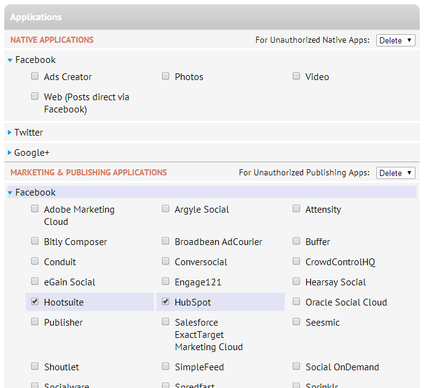The height and width of the screenshot is (388, 424).
Task: Check the SimpleFeed checkbox
Action: (166, 366)
